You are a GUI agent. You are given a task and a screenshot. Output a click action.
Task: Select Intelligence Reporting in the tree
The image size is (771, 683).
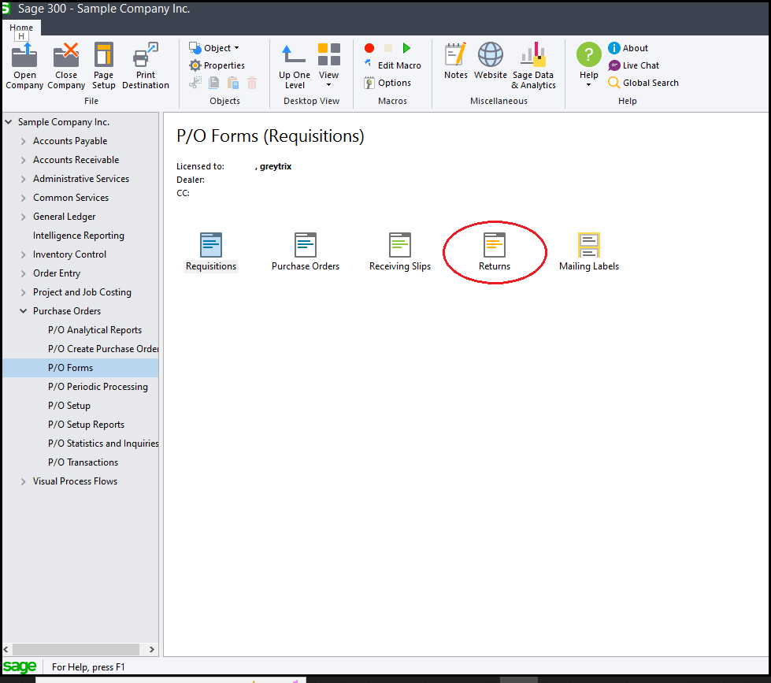(x=79, y=236)
